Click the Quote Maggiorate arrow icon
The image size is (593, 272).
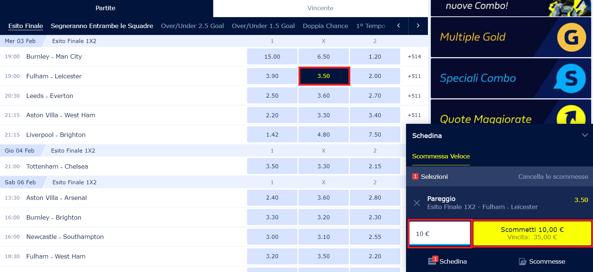(571, 116)
